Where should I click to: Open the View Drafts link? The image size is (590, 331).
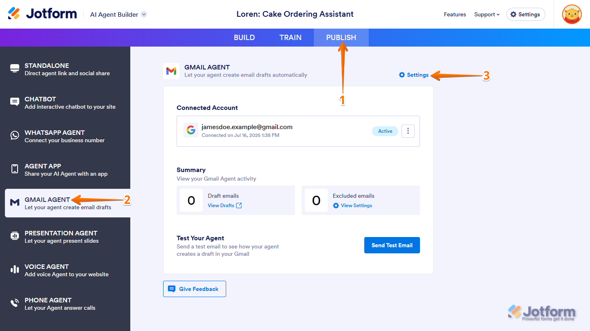click(x=225, y=206)
